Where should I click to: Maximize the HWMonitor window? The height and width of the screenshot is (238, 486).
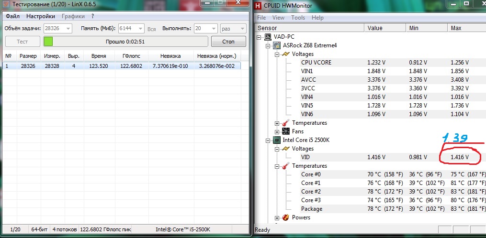(466, 3)
